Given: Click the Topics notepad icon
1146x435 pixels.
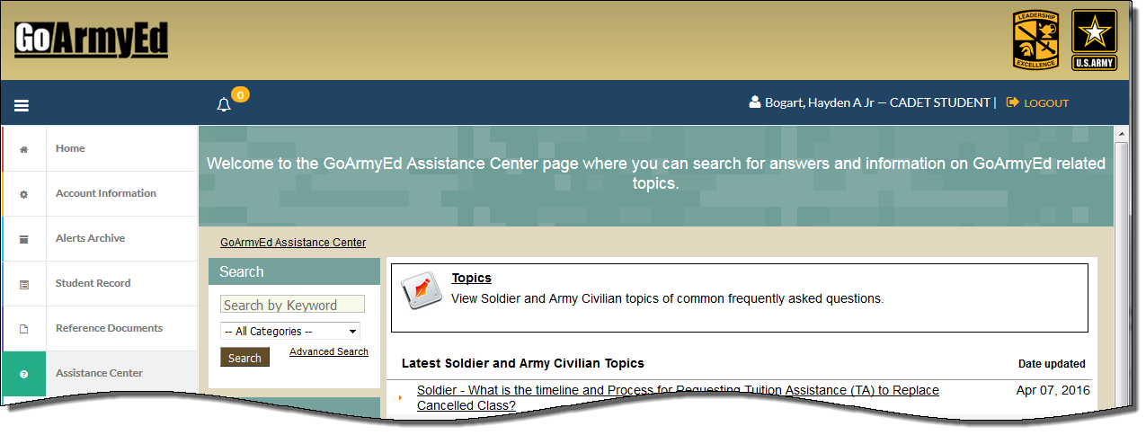Looking at the screenshot, I should click(421, 291).
